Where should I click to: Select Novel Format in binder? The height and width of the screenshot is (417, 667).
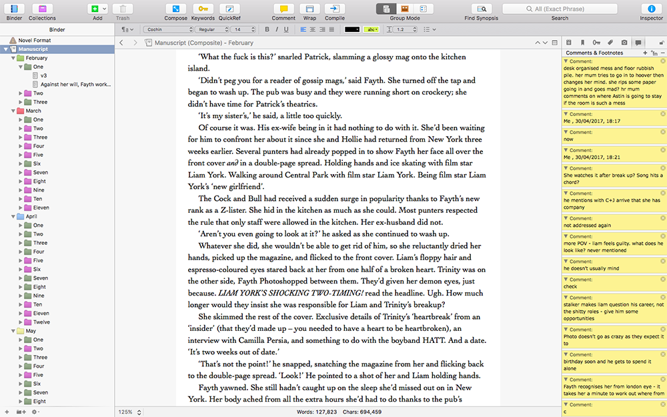pyautogui.click(x=35, y=40)
